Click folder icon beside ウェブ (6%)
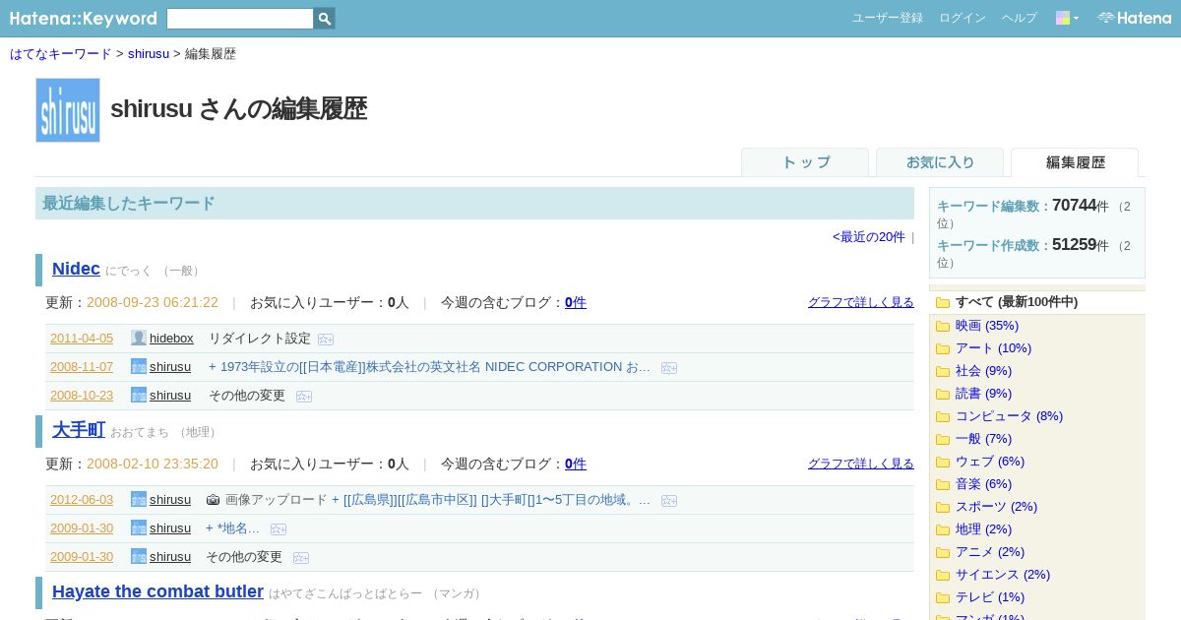The width and height of the screenshot is (1181, 620). (x=943, y=462)
